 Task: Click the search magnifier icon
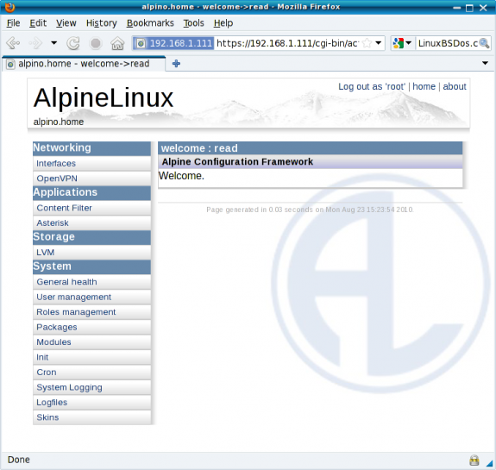(484, 43)
